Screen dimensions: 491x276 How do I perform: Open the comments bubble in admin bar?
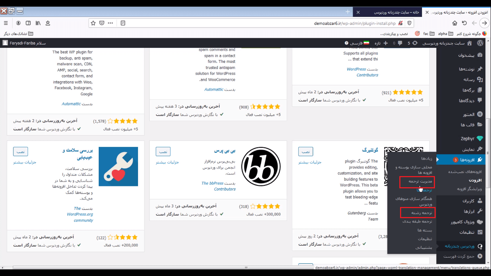coord(397,43)
